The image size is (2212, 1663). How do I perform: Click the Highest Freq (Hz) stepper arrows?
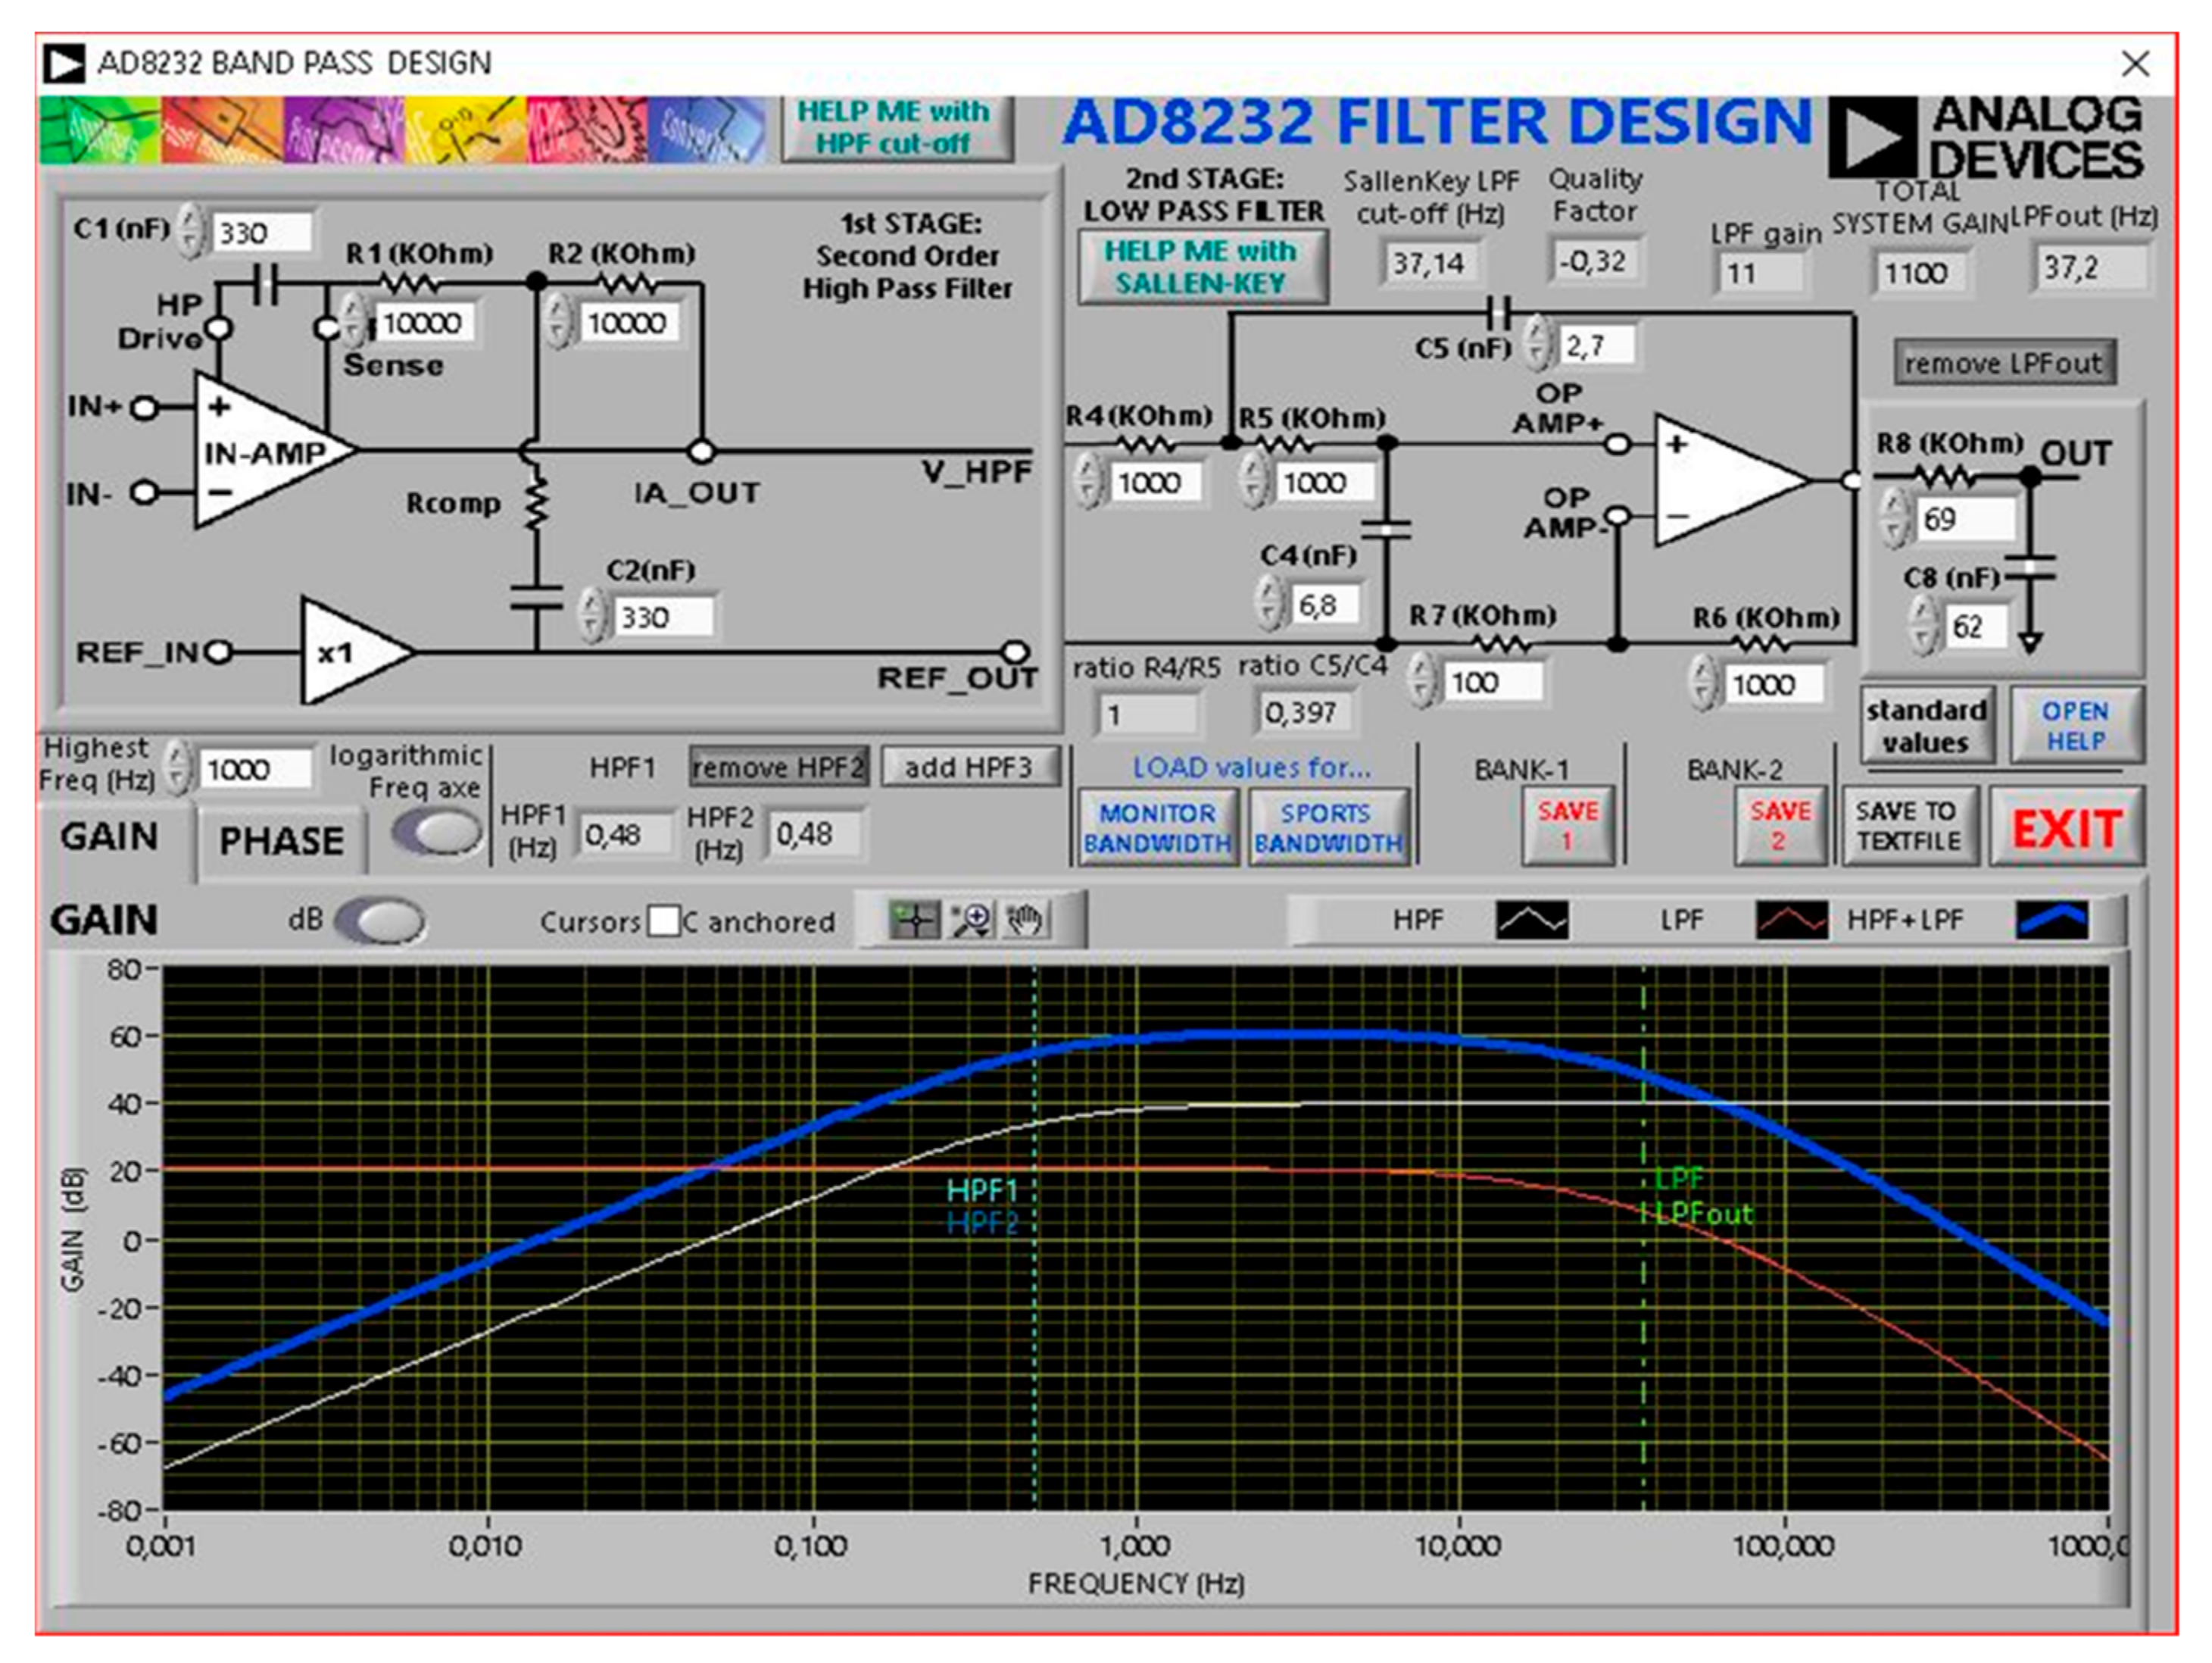[177, 768]
